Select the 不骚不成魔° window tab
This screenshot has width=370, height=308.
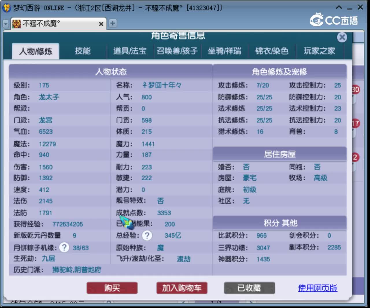58,24
